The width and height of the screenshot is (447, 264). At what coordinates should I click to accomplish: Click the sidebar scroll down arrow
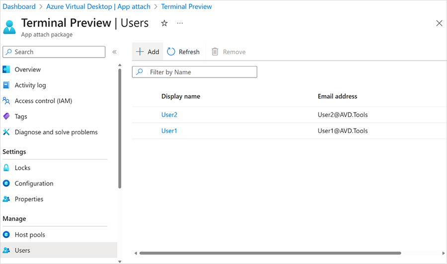(x=120, y=262)
